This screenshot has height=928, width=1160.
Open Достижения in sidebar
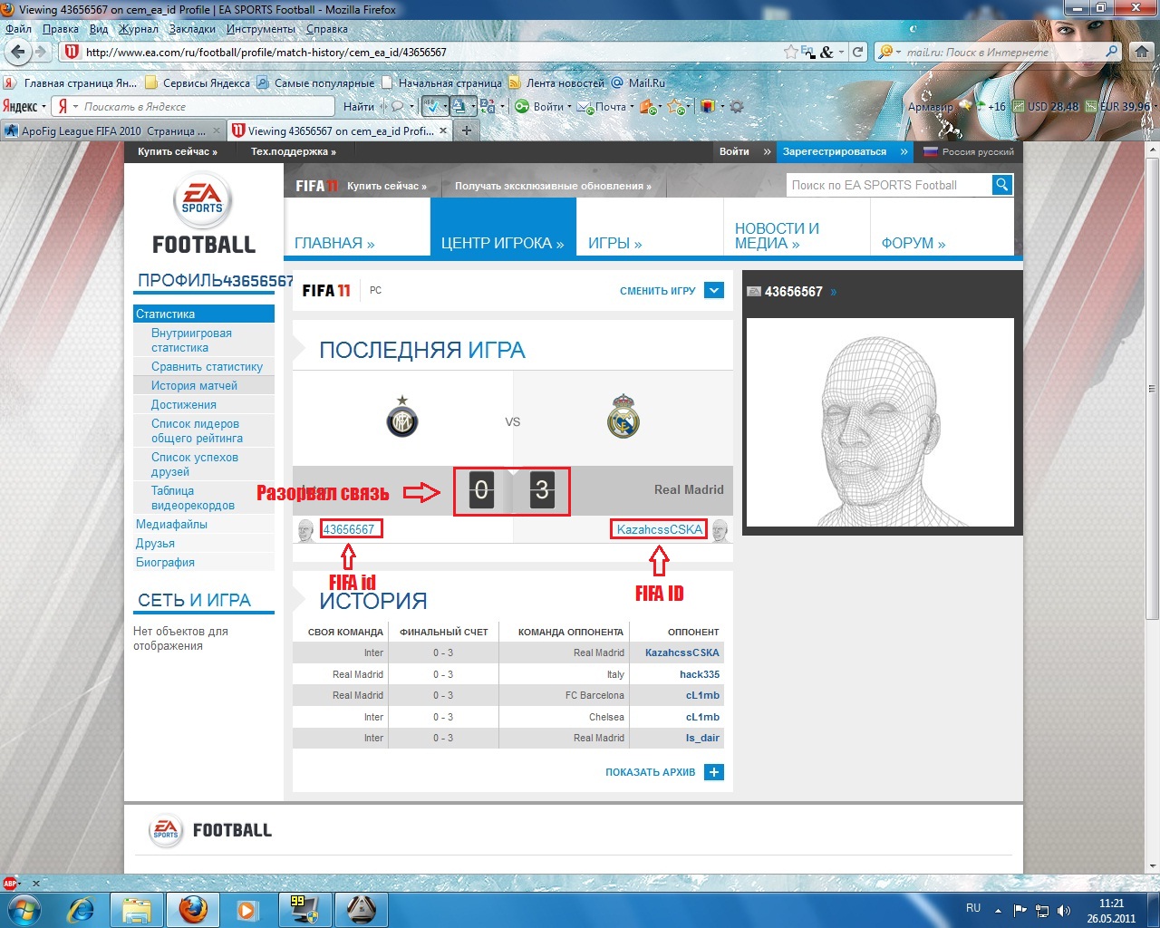[x=184, y=404]
